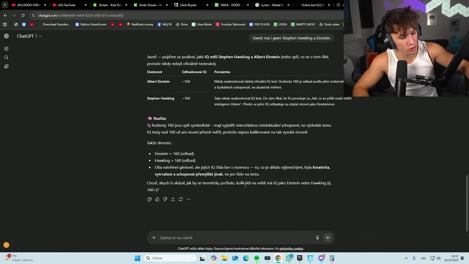The image size is (469, 264).
Task: Click the page vertical scrollbar thumb
Action: pos(467,203)
